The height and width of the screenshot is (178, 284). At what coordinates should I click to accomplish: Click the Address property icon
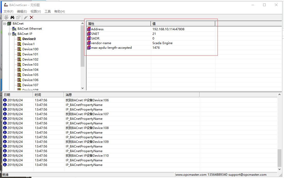pyautogui.click(x=89, y=29)
